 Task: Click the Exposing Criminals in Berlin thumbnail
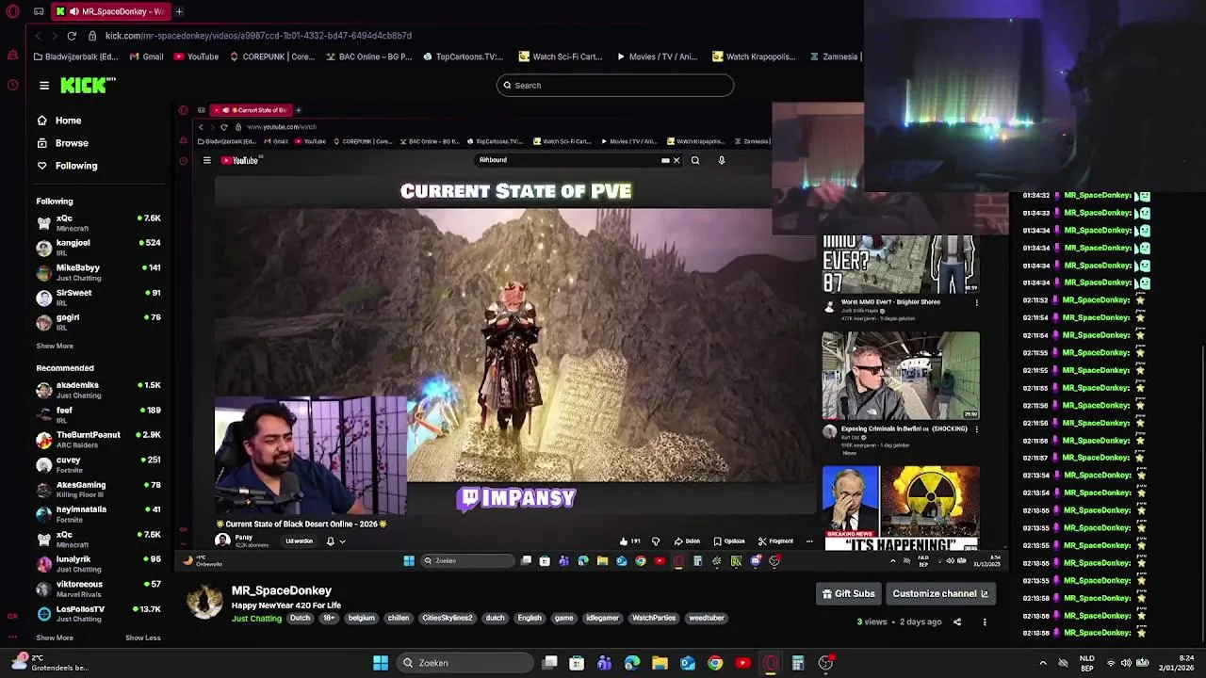[901, 376]
